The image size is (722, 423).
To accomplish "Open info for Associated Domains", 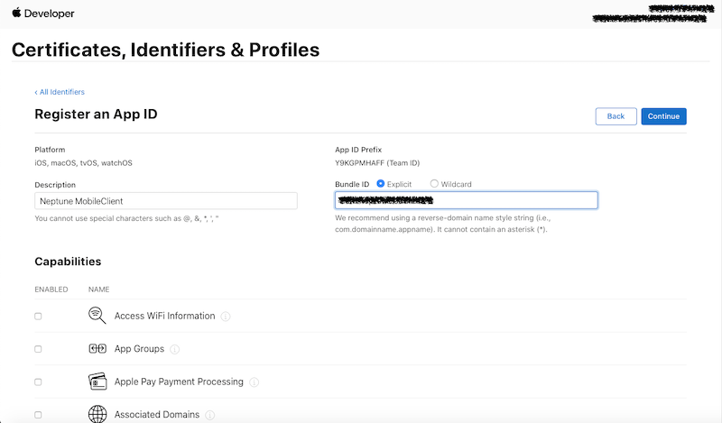I will tap(209, 415).
